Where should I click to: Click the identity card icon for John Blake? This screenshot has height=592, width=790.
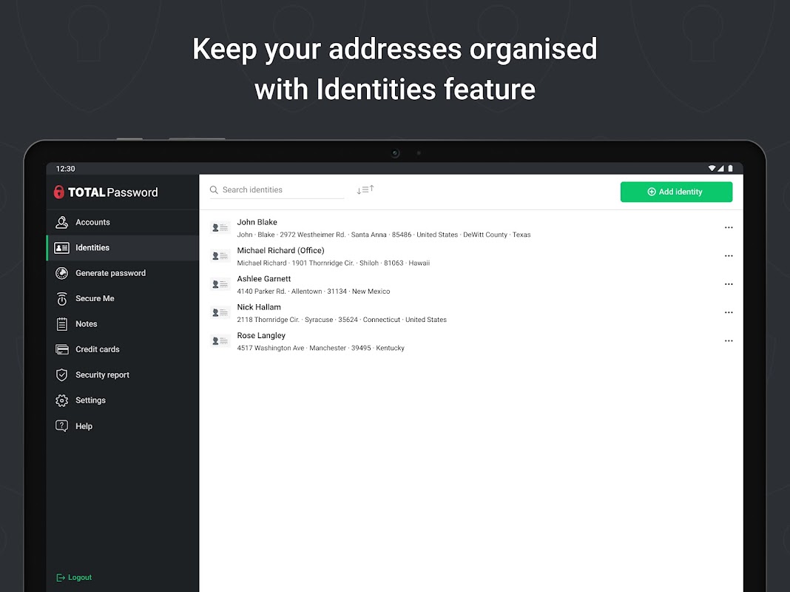[x=220, y=228]
